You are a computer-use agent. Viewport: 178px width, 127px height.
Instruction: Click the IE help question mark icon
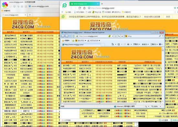pyautogui.click(x=160, y=44)
